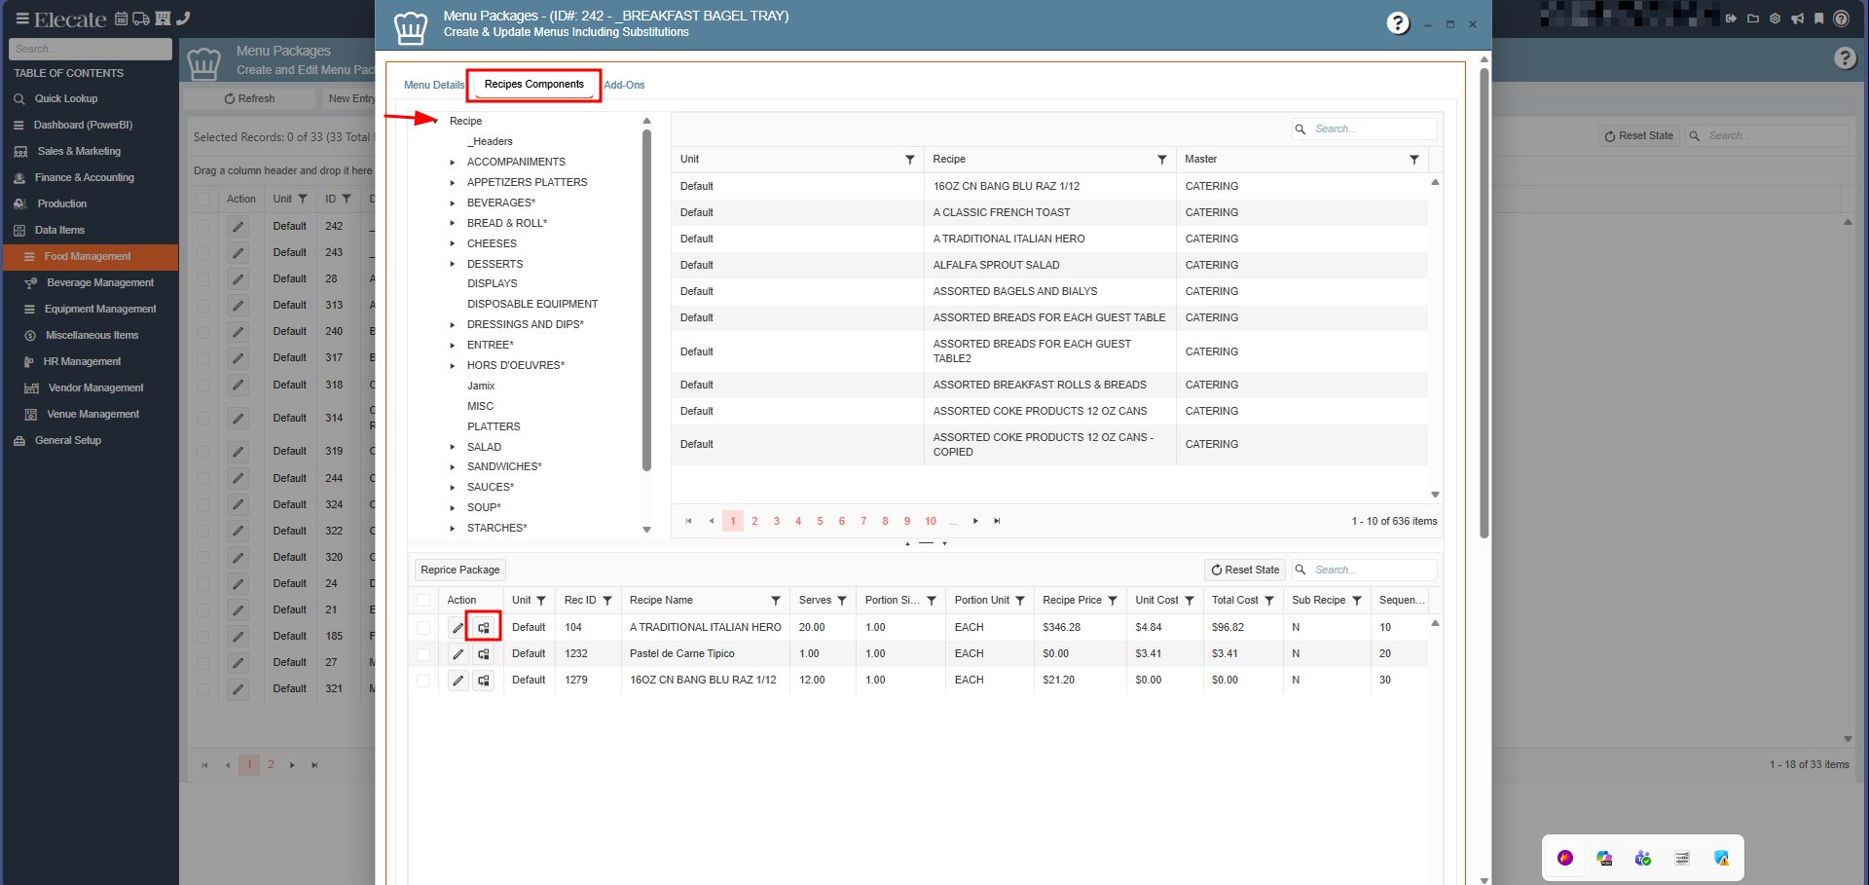Screen dimensions: 1869x885
Task: Click the edit pencil for A TRADITIONAL ITALIAN HERO
Action: 458,628
